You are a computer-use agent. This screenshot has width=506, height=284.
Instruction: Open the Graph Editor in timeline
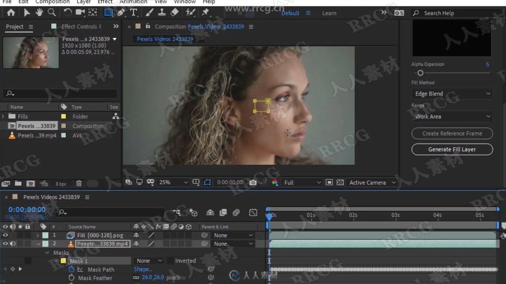tap(253, 212)
